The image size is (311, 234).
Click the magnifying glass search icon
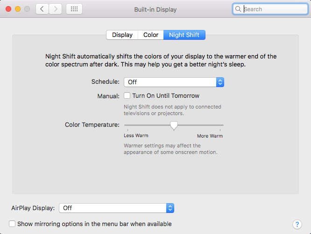pyautogui.click(x=238, y=9)
